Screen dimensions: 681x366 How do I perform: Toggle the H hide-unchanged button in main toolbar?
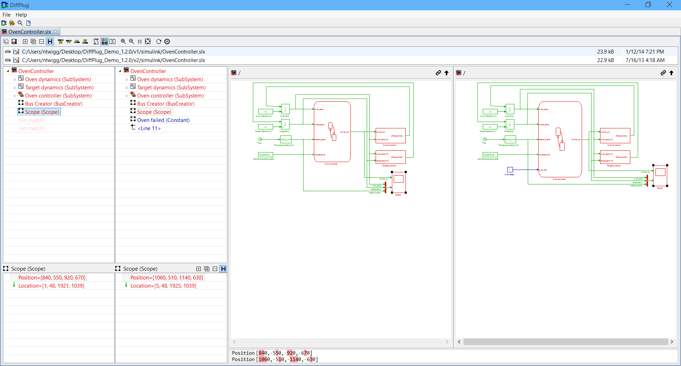[50, 41]
